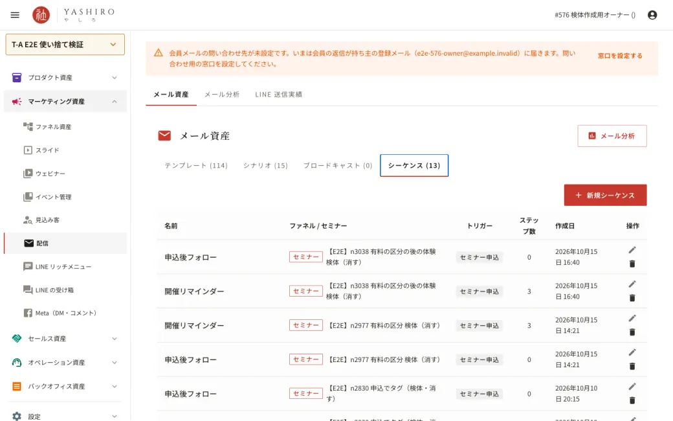
Task: Delete the 申込後フォロー n2830 sequence
Action: [x=632, y=400]
